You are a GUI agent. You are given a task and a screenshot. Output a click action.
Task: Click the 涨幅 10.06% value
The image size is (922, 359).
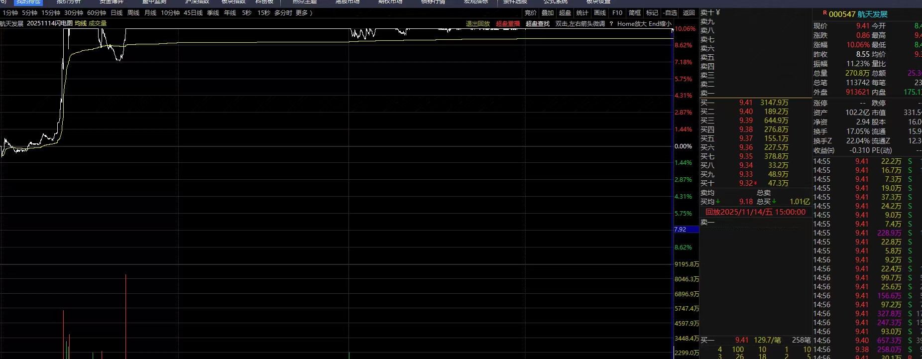point(858,45)
